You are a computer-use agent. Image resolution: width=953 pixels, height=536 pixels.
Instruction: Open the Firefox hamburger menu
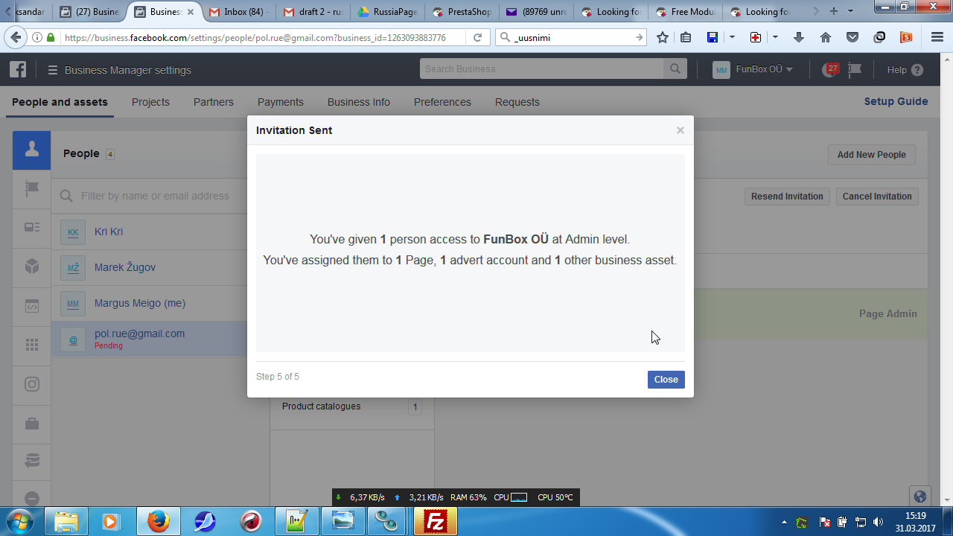pyautogui.click(x=937, y=37)
